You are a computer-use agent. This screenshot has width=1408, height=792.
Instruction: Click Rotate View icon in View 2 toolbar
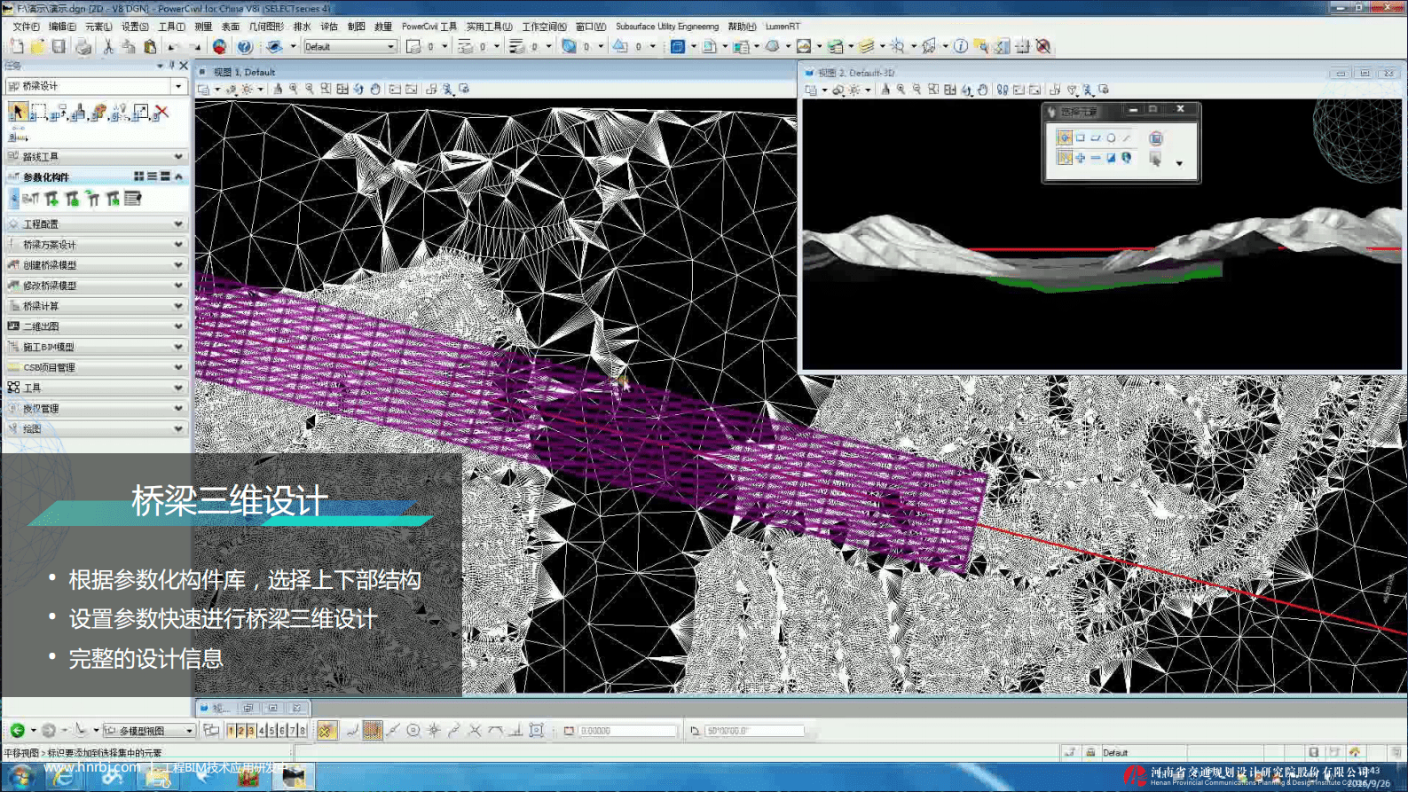[x=966, y=90]
